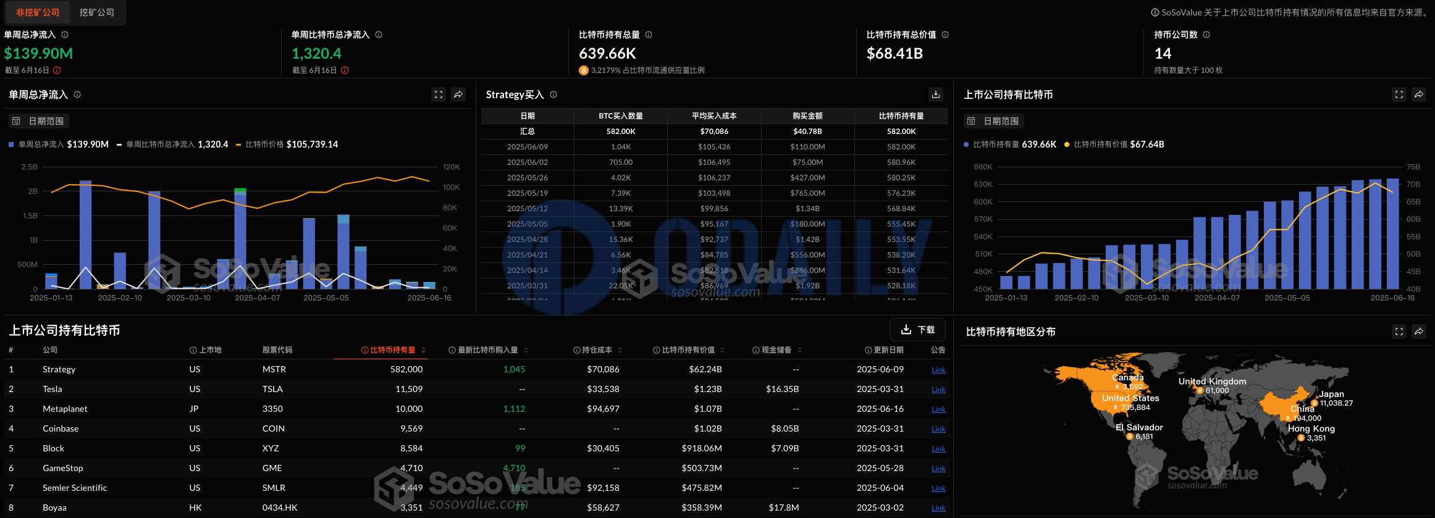Click red alert icon next to $139.90M date
This screenshot has height=518, width=1435.
pyautogui.click(x=57, y=70)
